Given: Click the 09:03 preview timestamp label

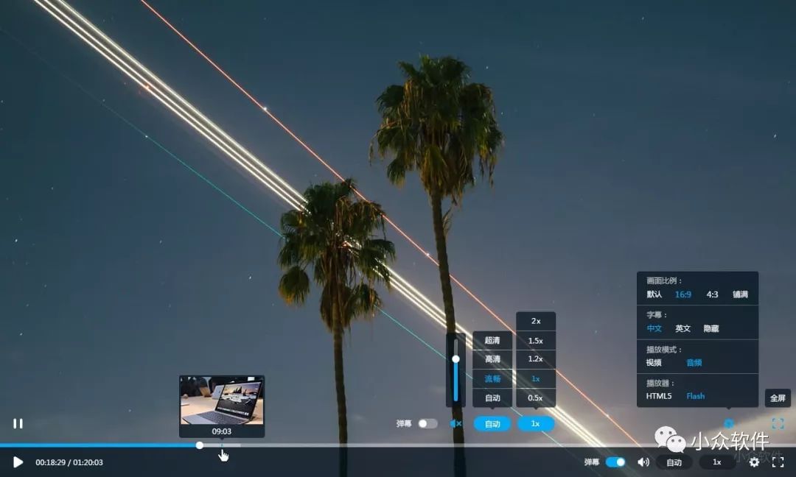Looking at the screenshot, I should [x=221, y=431].
